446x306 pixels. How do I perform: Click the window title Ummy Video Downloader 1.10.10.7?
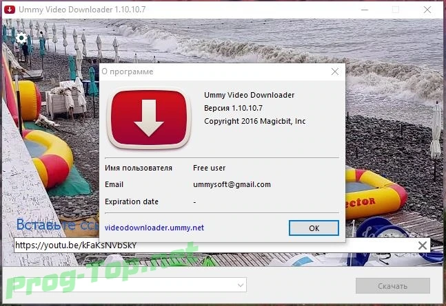[x=82, y=10]
